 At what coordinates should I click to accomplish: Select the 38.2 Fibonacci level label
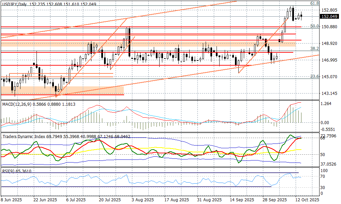click(x=314, y=49)
